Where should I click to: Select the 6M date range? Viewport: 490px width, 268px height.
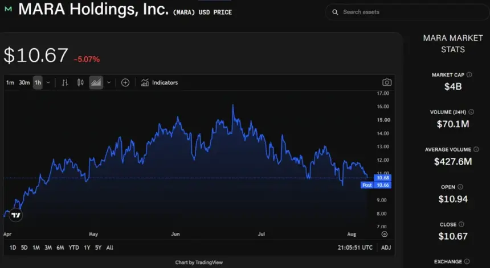tap(60, 248)
